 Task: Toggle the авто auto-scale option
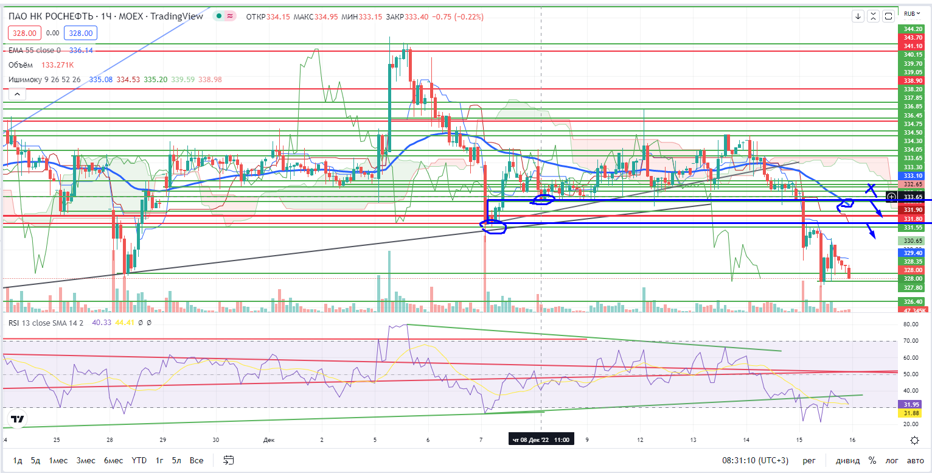[915, 460]
